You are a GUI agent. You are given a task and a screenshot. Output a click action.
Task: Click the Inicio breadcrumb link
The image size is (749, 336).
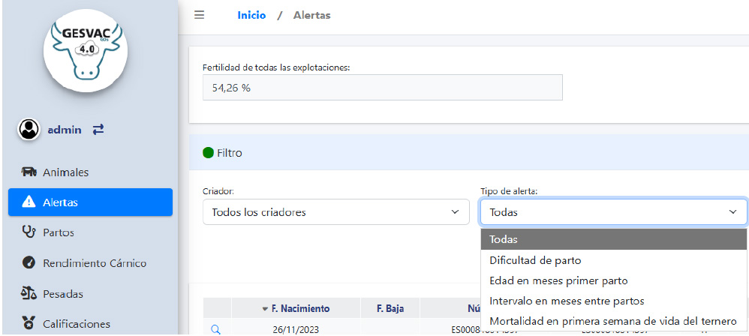251,15
